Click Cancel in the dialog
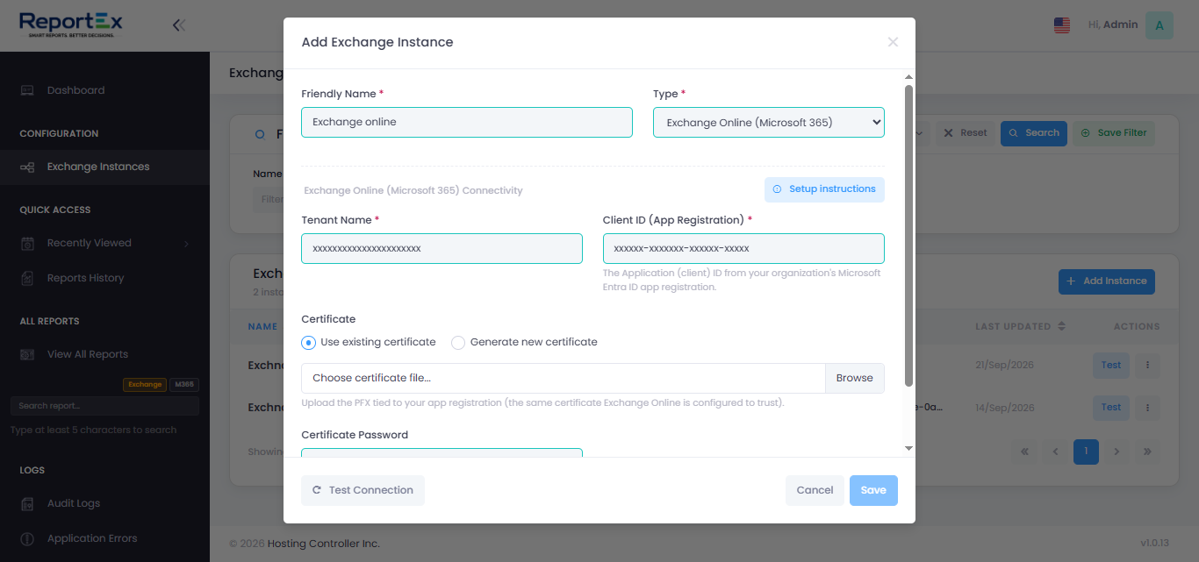The image size is (1199, 562). (815, 490)
